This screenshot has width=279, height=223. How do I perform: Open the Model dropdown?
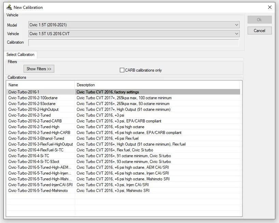[134, 25]
